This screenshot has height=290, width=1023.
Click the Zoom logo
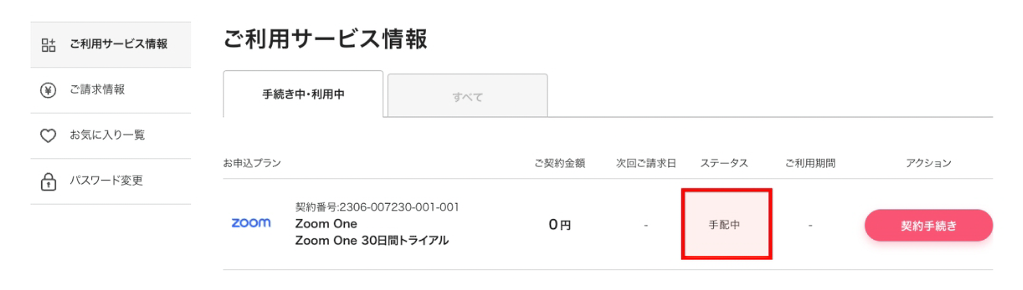(x=251, y=223)
